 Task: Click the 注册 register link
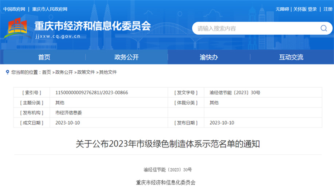(x=328, y=9)
